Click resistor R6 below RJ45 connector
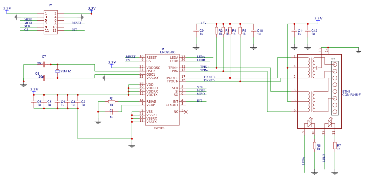Viewport: 365px width, 178px height. (315, 146)
